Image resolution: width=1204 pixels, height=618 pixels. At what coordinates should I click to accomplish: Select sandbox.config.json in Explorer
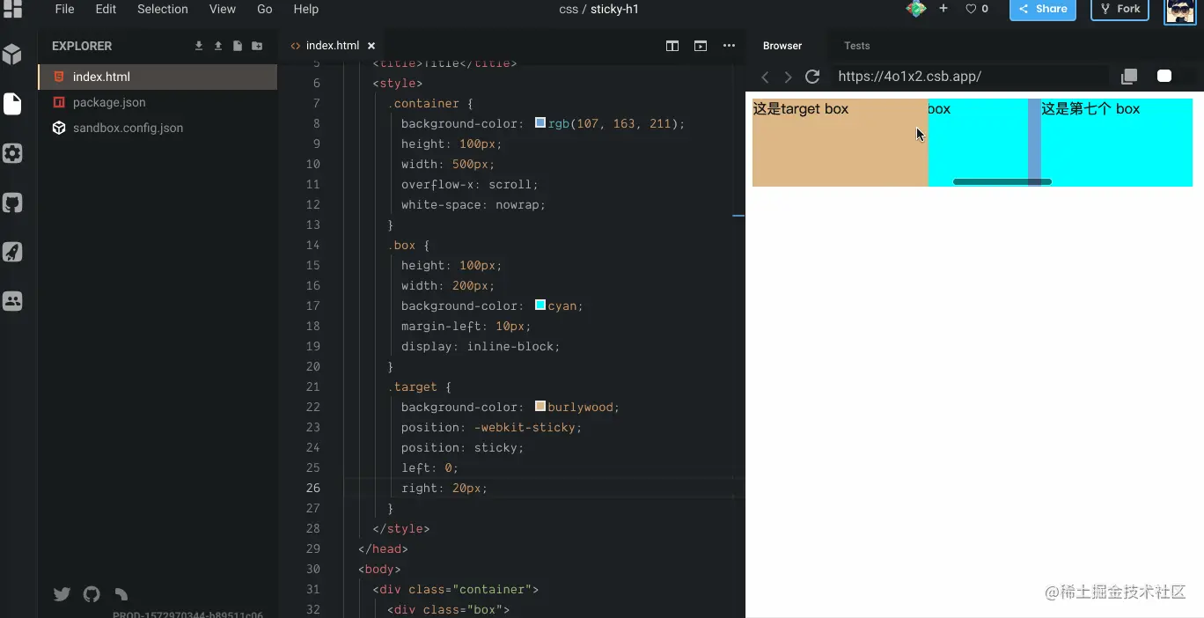coord(158,128)
